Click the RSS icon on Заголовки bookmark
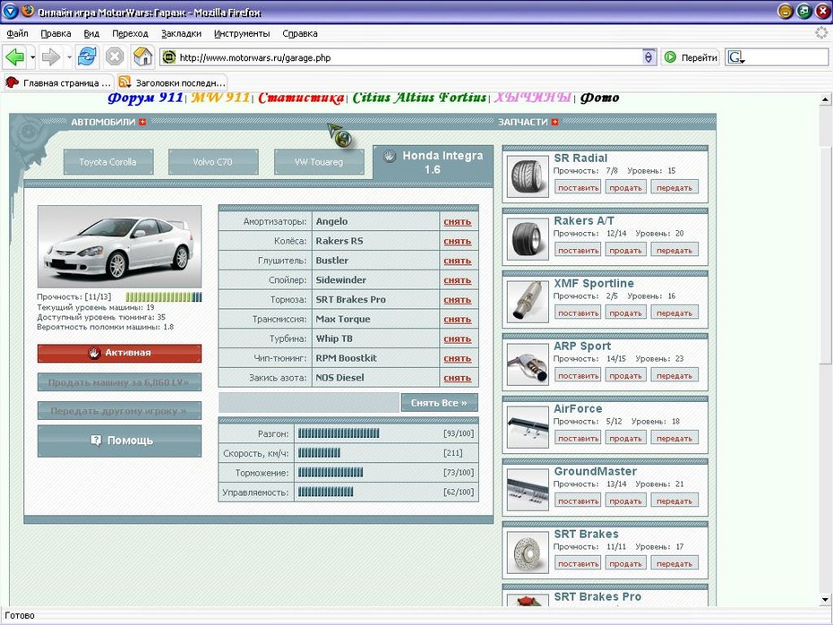 [125, 81]
